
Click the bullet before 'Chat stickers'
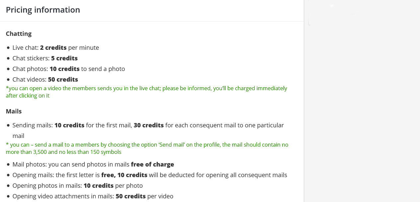click(x=8, y=59)
